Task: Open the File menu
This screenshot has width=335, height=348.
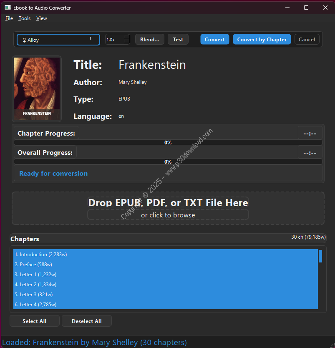Action: click(9, 18)
